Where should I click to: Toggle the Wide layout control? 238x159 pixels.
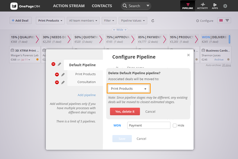[120, 30]
